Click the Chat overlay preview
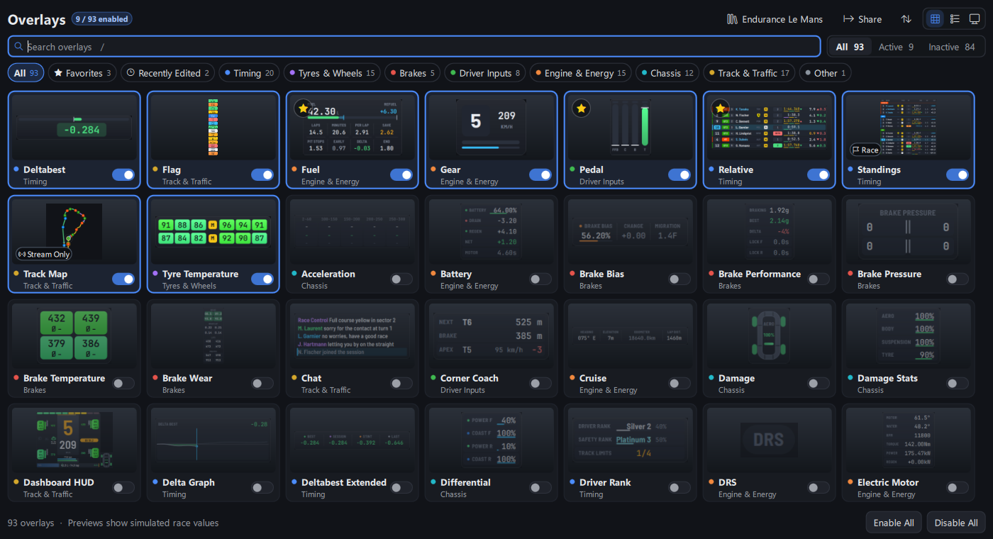Image resolution: width=993 pixels, height=539 pixels. 352,336
